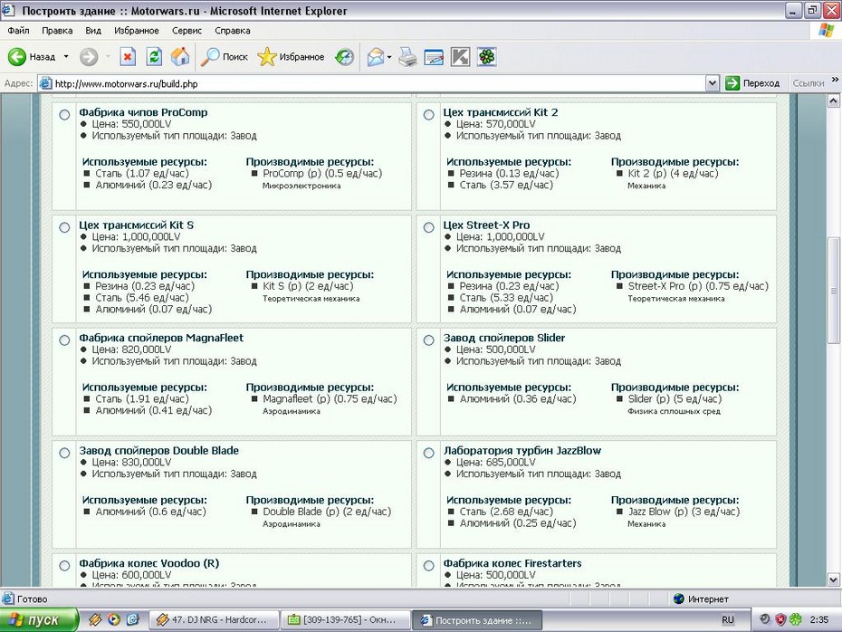Go to Home page icon

click(180, 56)
